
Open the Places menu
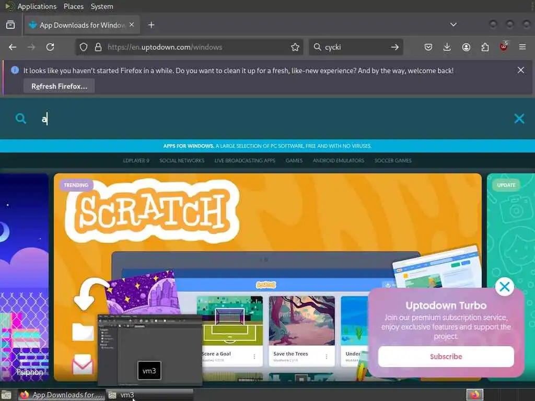tap(73, 6)
